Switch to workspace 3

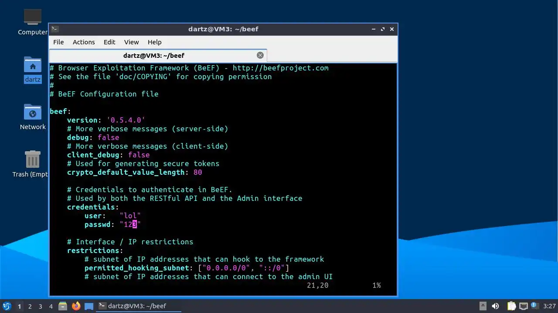40,306
